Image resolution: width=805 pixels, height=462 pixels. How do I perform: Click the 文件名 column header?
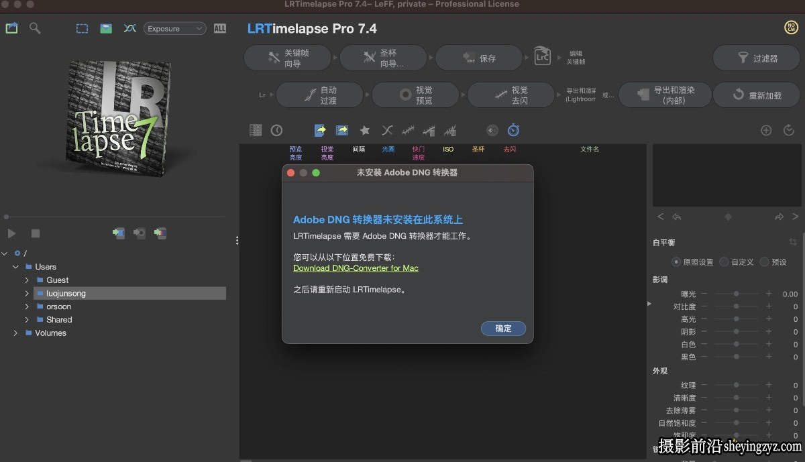(x=590, y=150)
